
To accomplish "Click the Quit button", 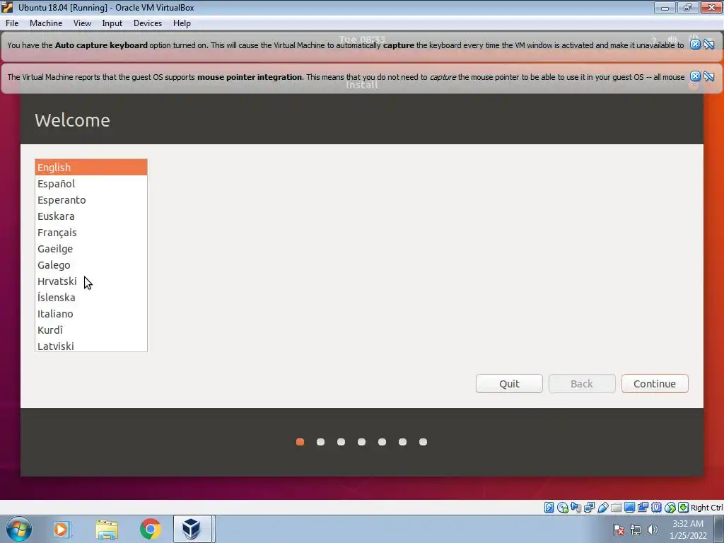I will coord(509,384).
